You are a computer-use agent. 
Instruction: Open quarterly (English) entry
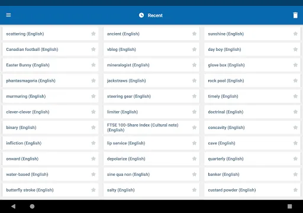click(252, 159)
